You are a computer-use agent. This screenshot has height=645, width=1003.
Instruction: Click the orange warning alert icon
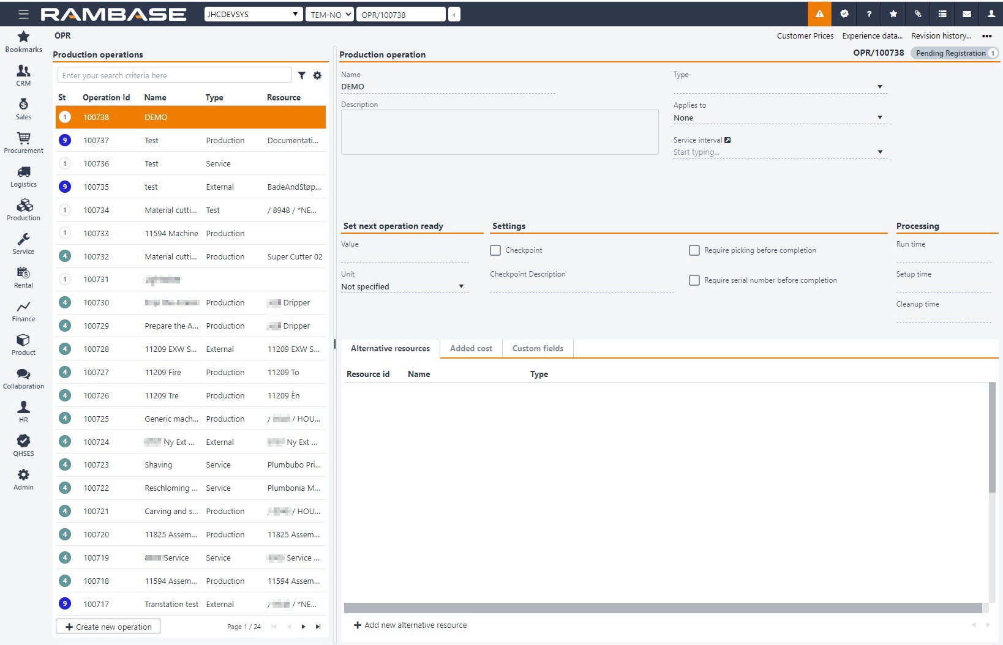pos(819,14)
